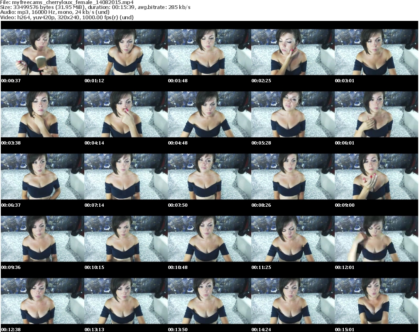419x332 pixels.
Task: Open the thumbnail above timestamp 00:03:38
Action: click(x=43, y=114)
